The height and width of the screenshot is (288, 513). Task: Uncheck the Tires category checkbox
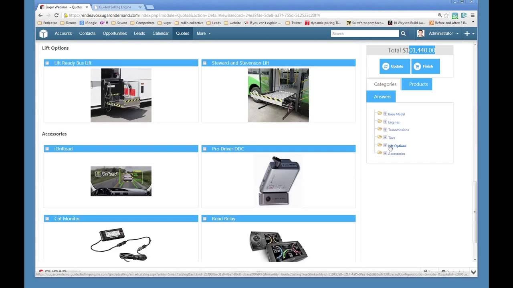[x=385, y=137]
